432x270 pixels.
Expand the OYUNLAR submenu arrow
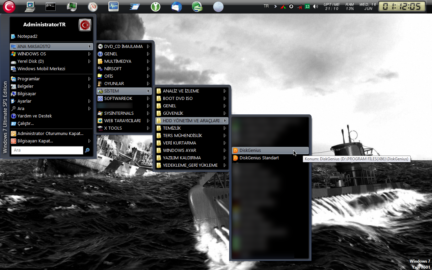pos(148,83)
